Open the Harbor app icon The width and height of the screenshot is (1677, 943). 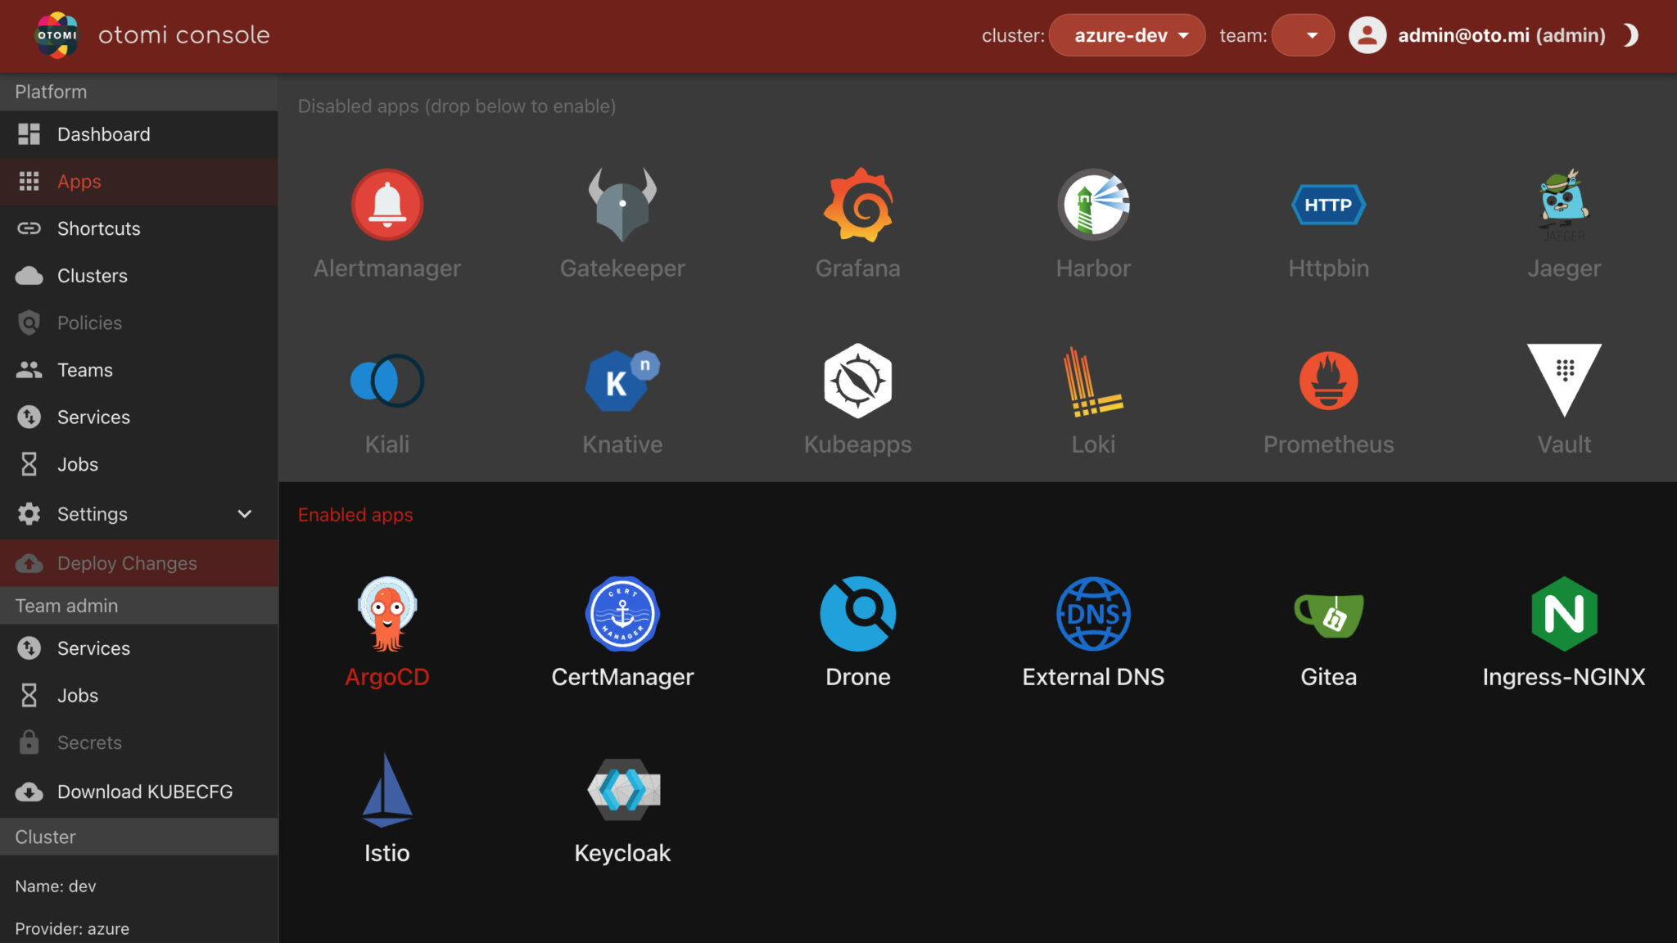click(1093, 205)
